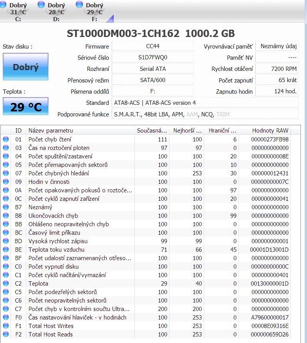This screenshot has height=343, width=307.
Task: Click status icon of Počet neopravitelných sektorů
Action: 6,300
